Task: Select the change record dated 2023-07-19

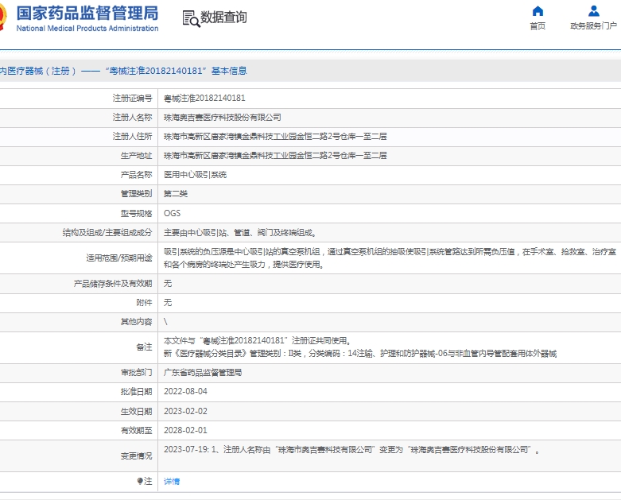Action: tap(351, 449)
